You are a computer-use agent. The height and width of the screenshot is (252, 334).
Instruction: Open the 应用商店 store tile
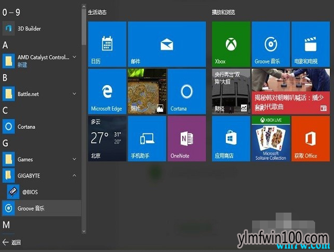(231, 139)
